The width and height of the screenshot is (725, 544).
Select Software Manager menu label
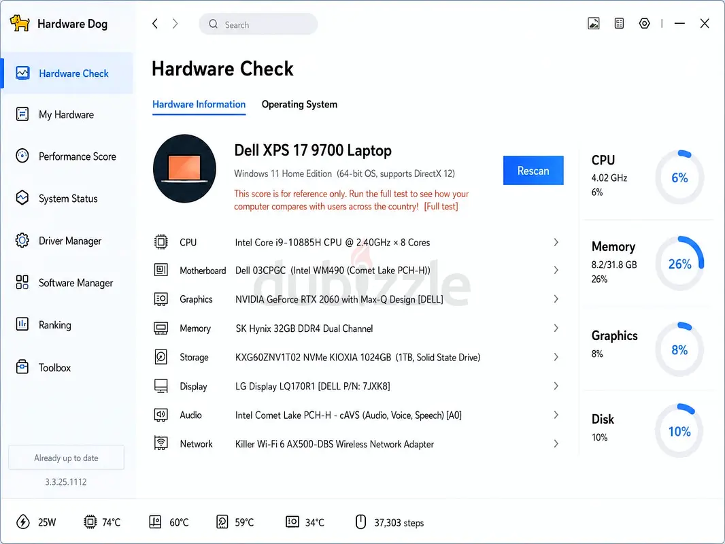pos(75,283)
